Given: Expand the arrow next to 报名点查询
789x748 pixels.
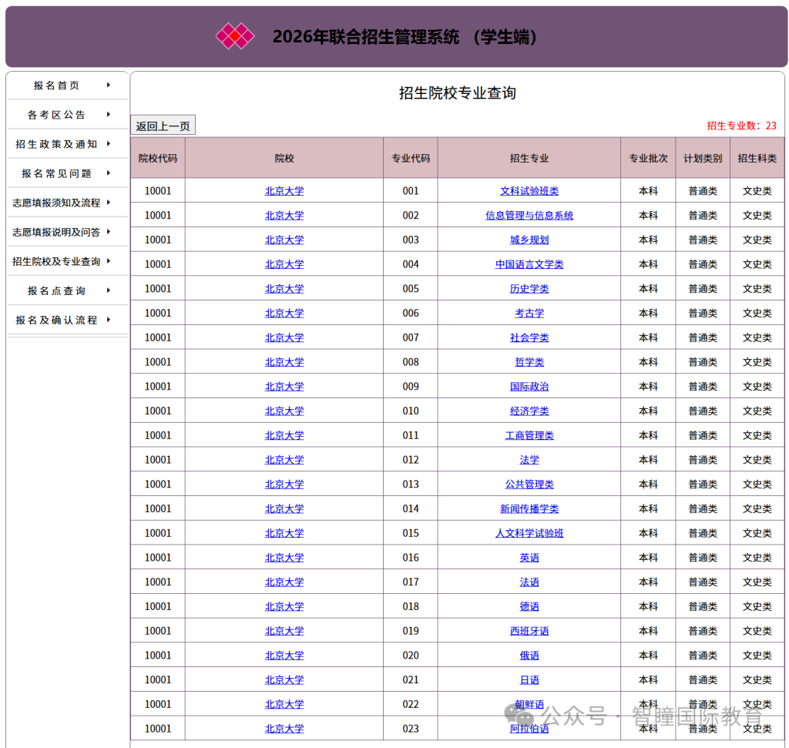Looking at the screenshot, I should [108, 290].
